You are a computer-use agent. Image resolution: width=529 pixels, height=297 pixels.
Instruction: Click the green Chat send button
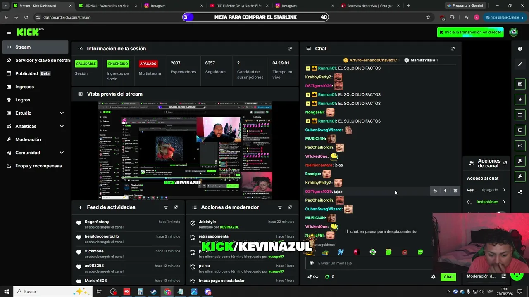[x=448, y=277]
